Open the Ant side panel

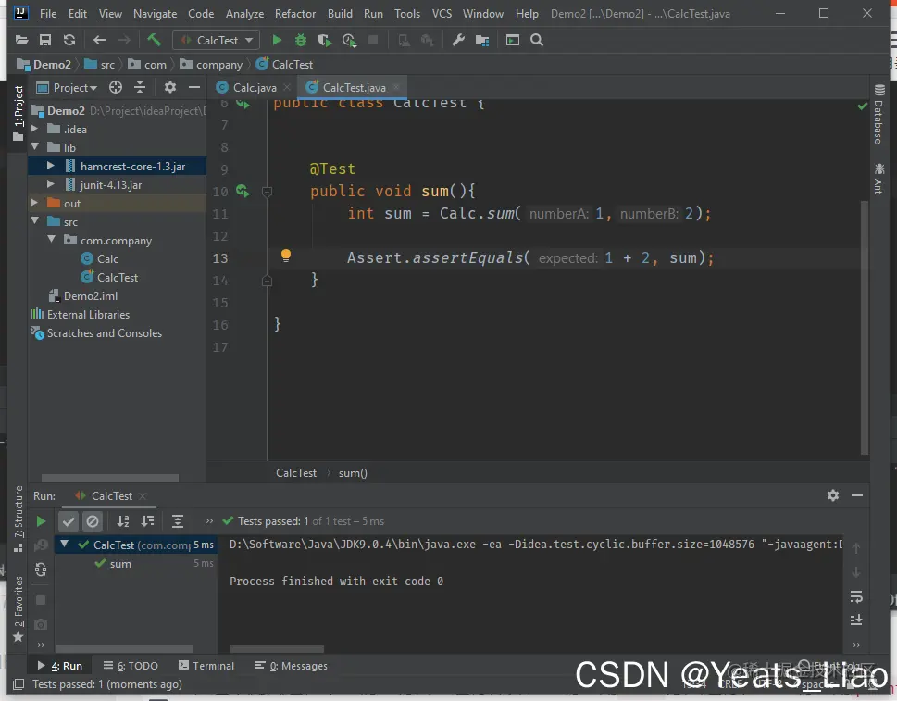[x=878, y=179]
